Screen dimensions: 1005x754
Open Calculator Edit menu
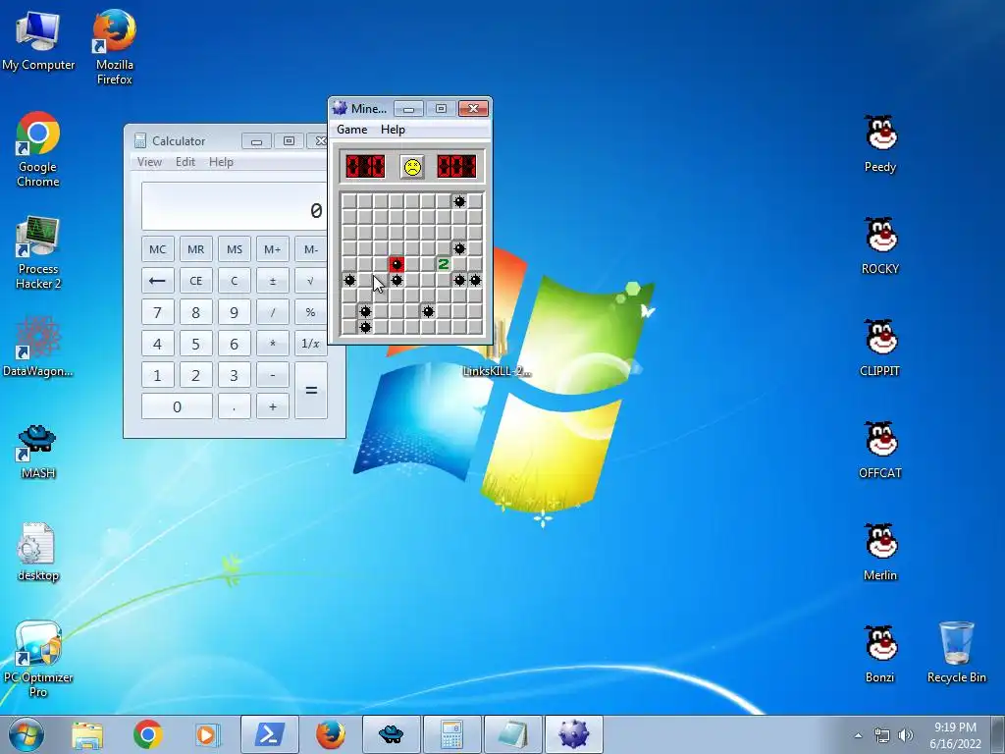point(185,162)
